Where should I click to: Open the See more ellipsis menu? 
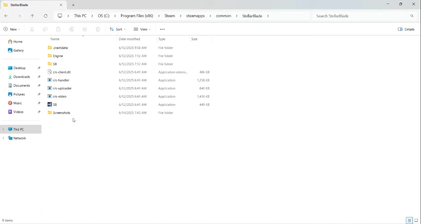pos(162,29)
